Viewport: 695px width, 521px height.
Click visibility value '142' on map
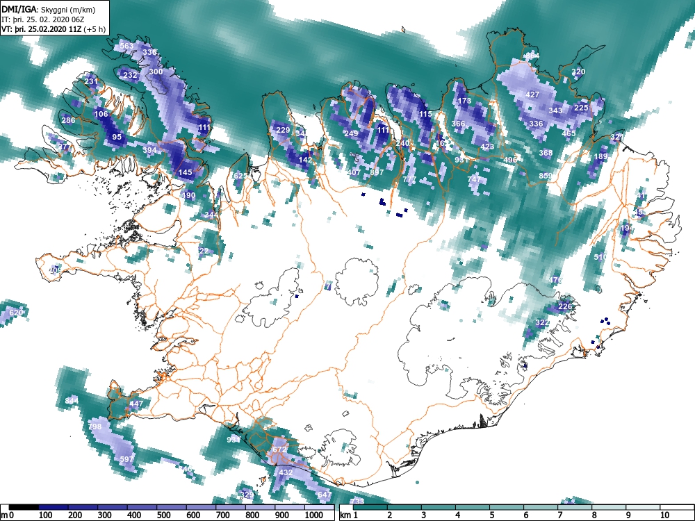(305, 160)
